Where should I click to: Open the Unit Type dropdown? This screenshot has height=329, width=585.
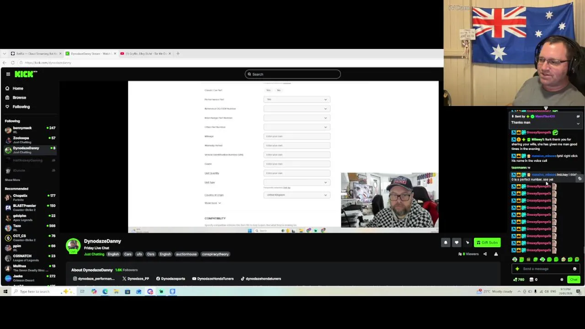[297, 182]
